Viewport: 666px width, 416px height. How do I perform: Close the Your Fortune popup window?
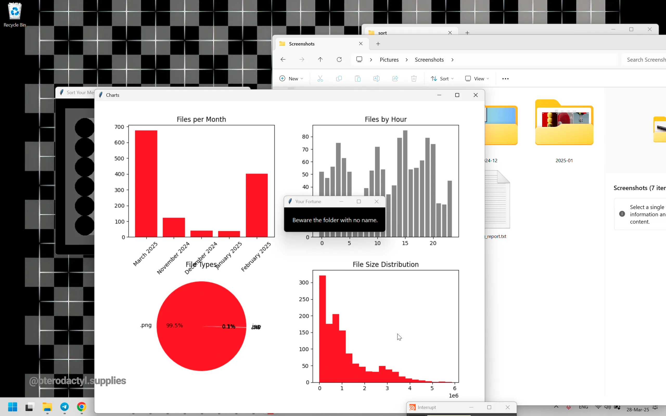coord(377,201)
